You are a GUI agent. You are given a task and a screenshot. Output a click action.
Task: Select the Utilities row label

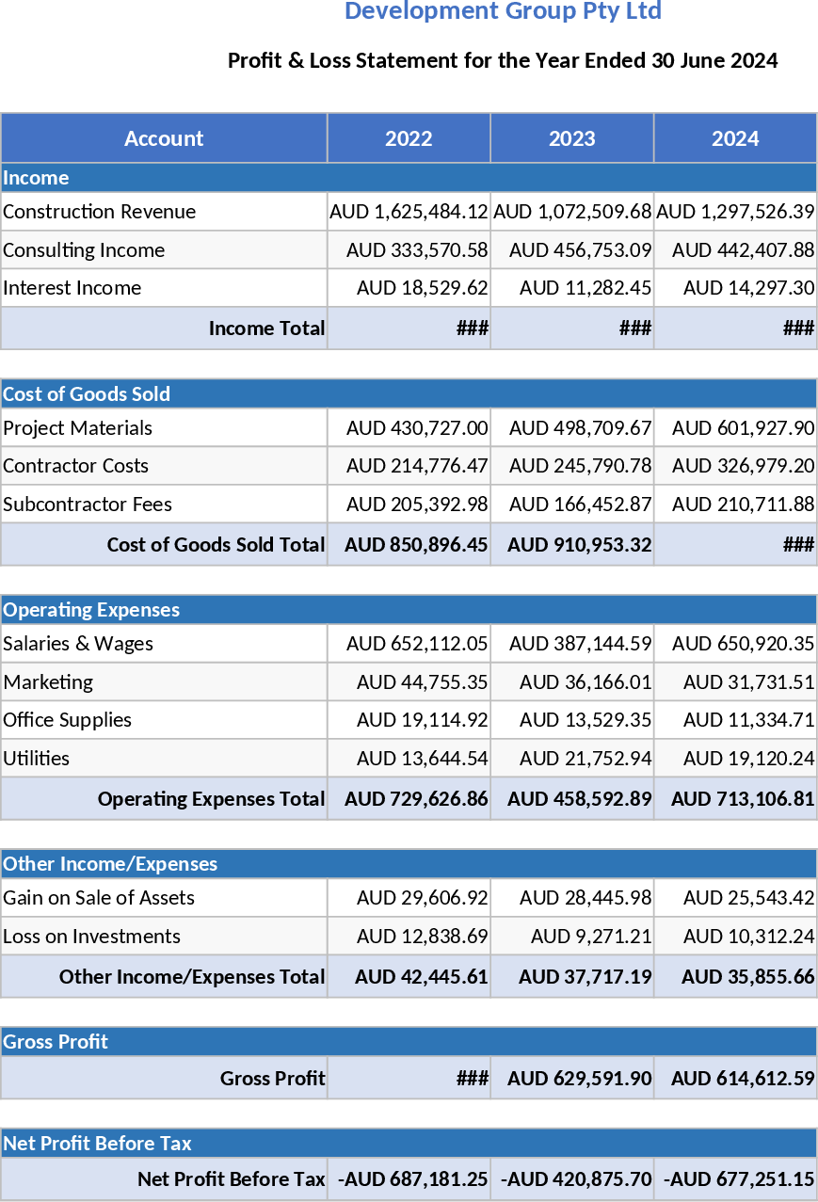(x=32, y=758)
